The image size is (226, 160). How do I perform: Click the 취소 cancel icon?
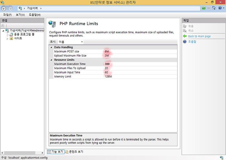(185, 30)
